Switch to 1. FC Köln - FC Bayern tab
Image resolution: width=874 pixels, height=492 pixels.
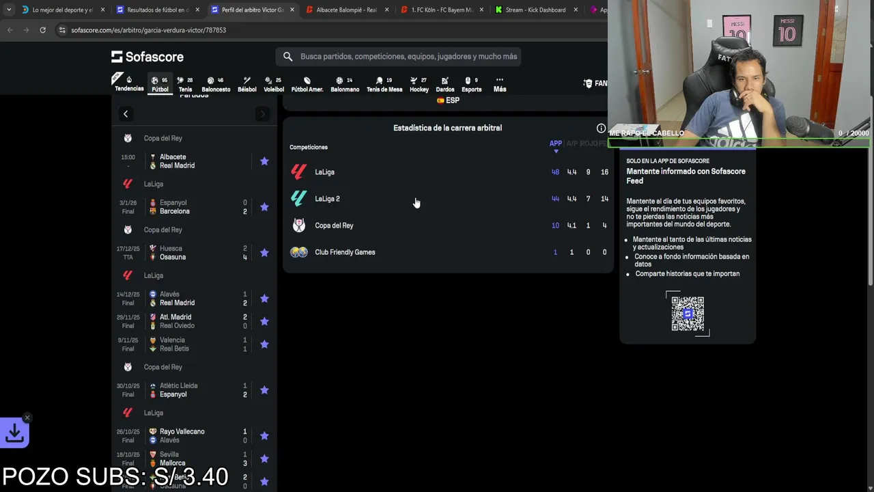441,10
